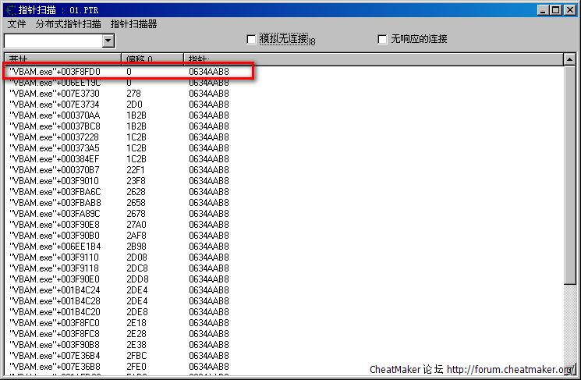Open the 分布式指针扫描 menu
Image resolution: width=581 pixels, height=380 pixels.
coord(68,24)
